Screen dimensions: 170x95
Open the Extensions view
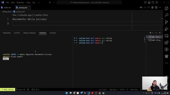coord(167,43)
